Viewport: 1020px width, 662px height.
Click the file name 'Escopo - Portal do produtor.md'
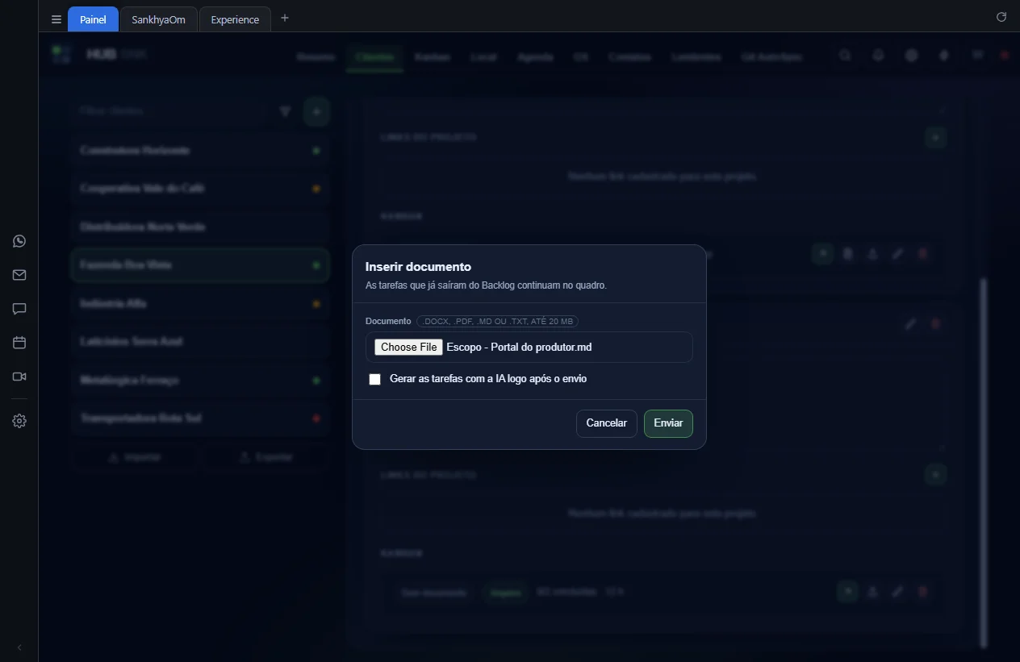coord(519,347)
